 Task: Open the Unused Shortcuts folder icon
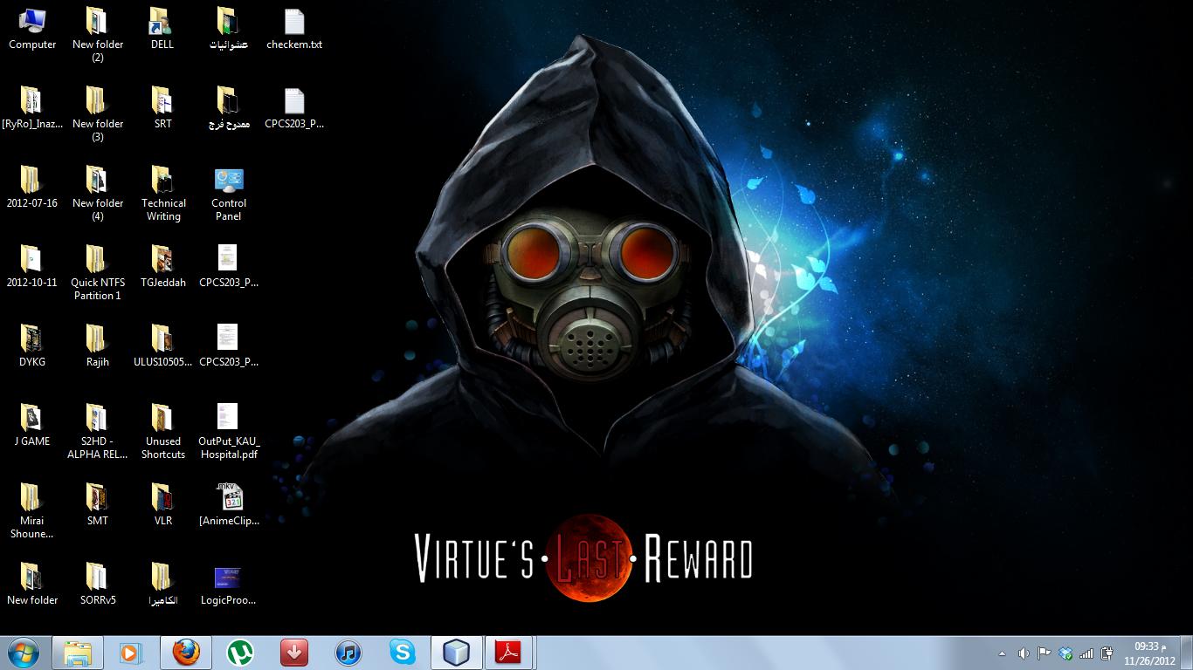click(x=163, y=432)
